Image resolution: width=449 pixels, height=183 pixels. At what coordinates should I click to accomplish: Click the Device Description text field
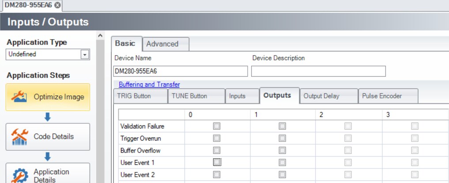click(x=318, y=71)
